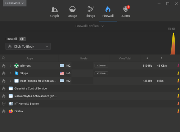Click the flame icon in Click To Block
Image resolution: width=180 pixels, height=132 pixels.
10,46
